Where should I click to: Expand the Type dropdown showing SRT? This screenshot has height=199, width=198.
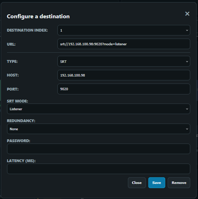click(124, 61)
